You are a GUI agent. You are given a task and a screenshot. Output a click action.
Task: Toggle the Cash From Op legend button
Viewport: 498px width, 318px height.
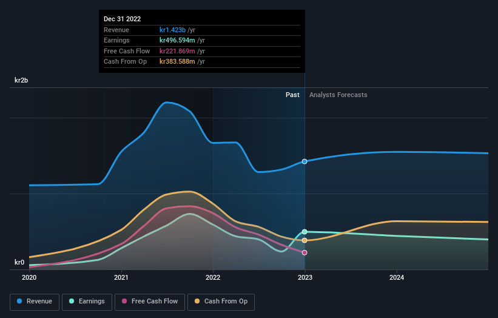[221, 302]
